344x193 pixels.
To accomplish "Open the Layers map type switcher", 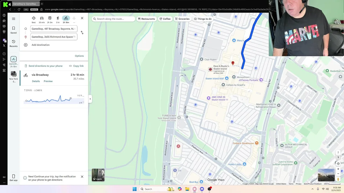I will click(x=98, y=175).
